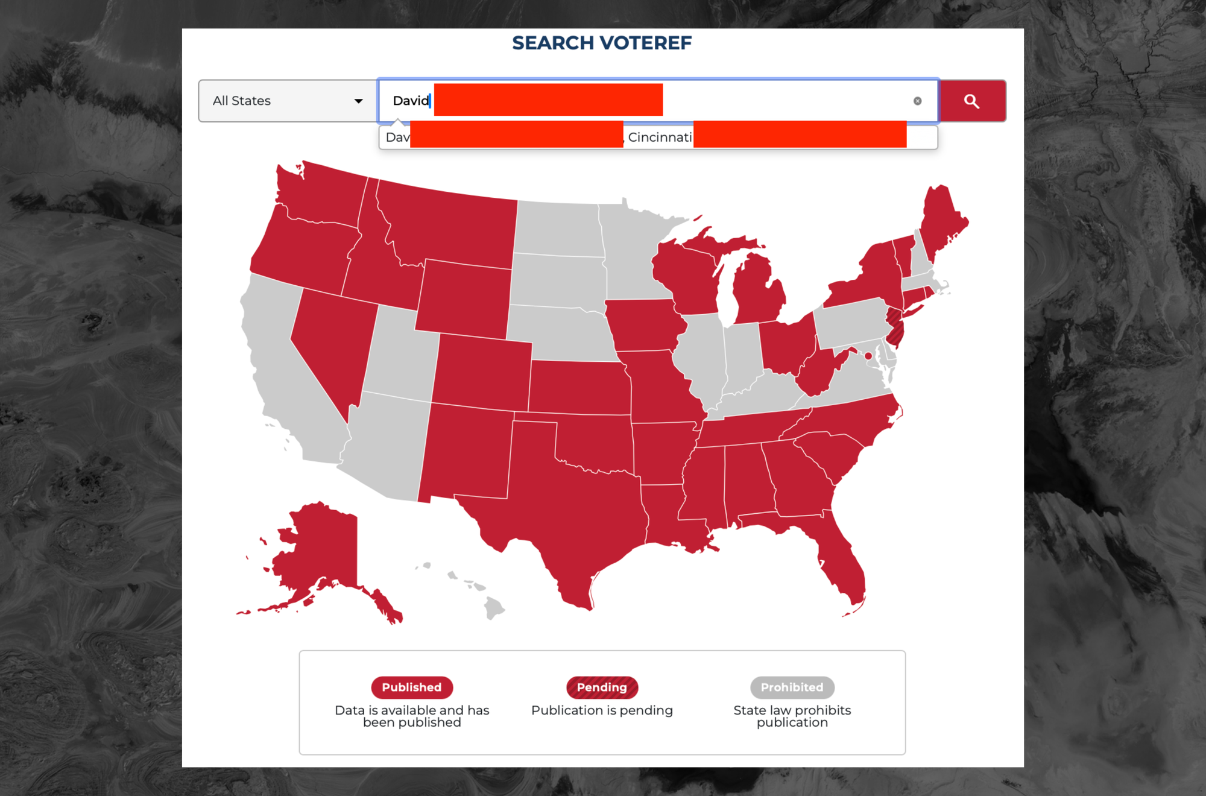The image size is (1206, 796).
Task: Toggle the Published states visibility
Action: pos(410,686)
